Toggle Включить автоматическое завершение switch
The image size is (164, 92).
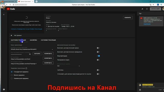98,52
